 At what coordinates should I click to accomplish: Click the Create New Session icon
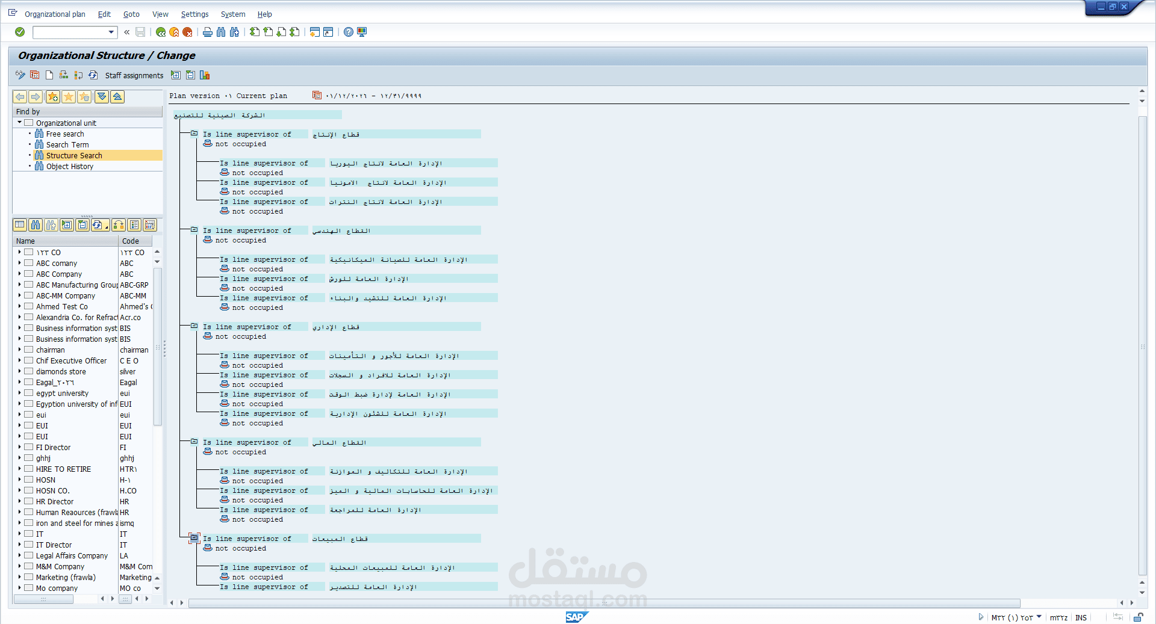(315, 32)
